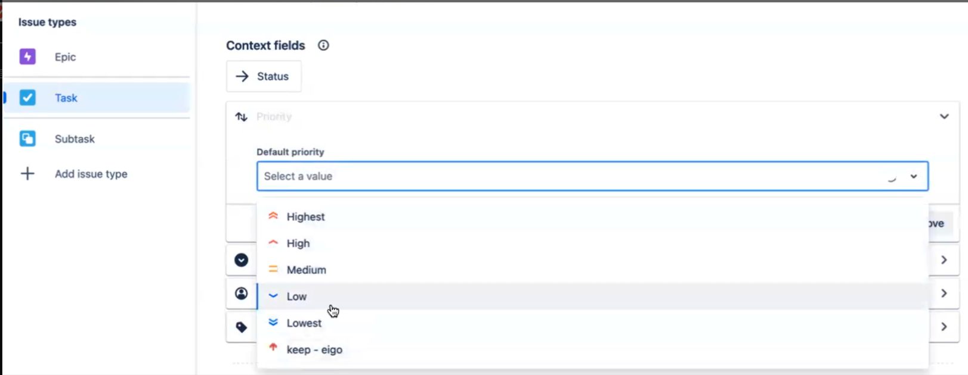Click the Context fields info icon
968x375 pixels.
[323, 45]
